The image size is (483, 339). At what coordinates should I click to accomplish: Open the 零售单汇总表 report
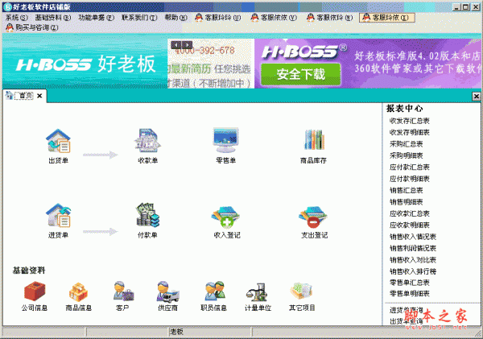(x=410, y=283)
